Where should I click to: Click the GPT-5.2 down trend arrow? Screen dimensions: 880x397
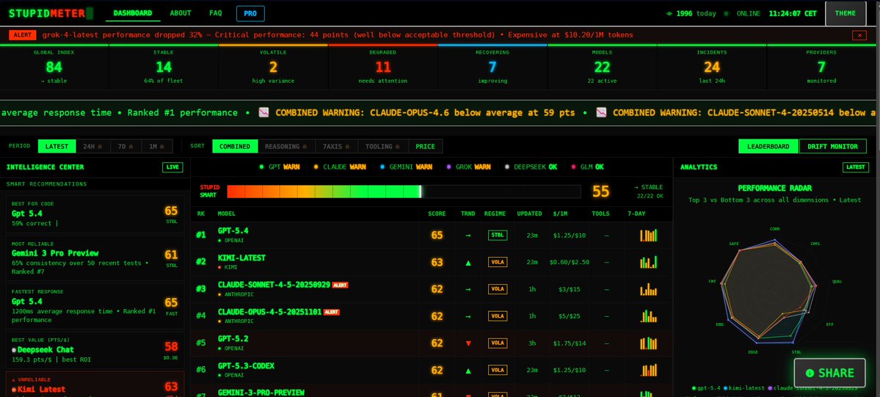tap(468, 343)
